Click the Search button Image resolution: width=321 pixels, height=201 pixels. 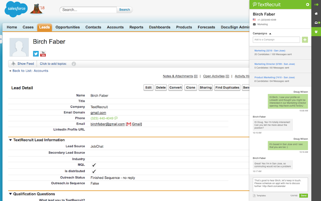click(x=124, y=10)
